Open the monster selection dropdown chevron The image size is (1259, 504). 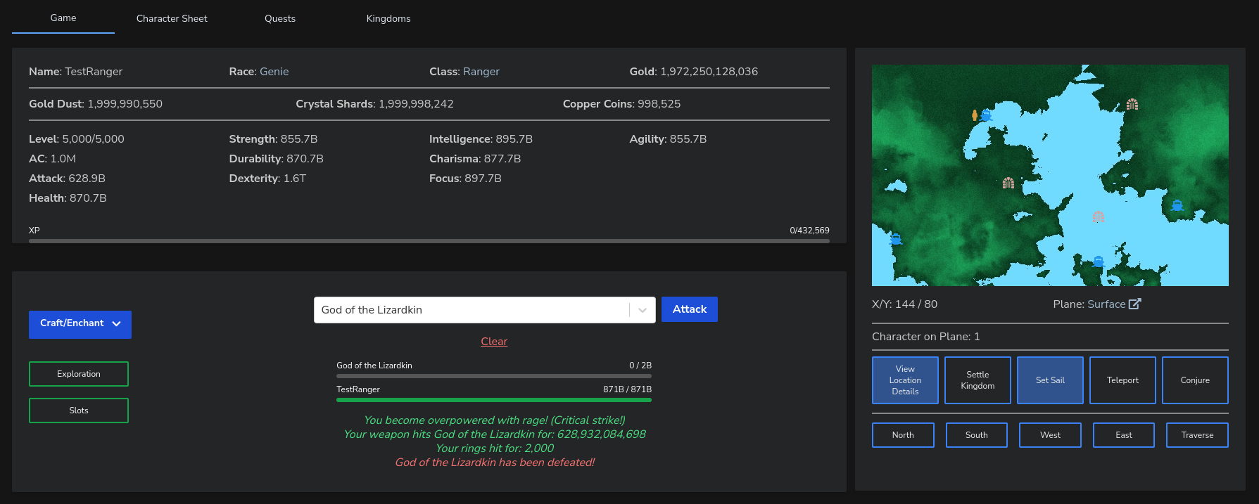click(642, 310)
